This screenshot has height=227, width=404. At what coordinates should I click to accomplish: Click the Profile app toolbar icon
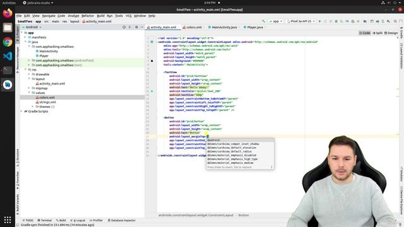(347, 21)
